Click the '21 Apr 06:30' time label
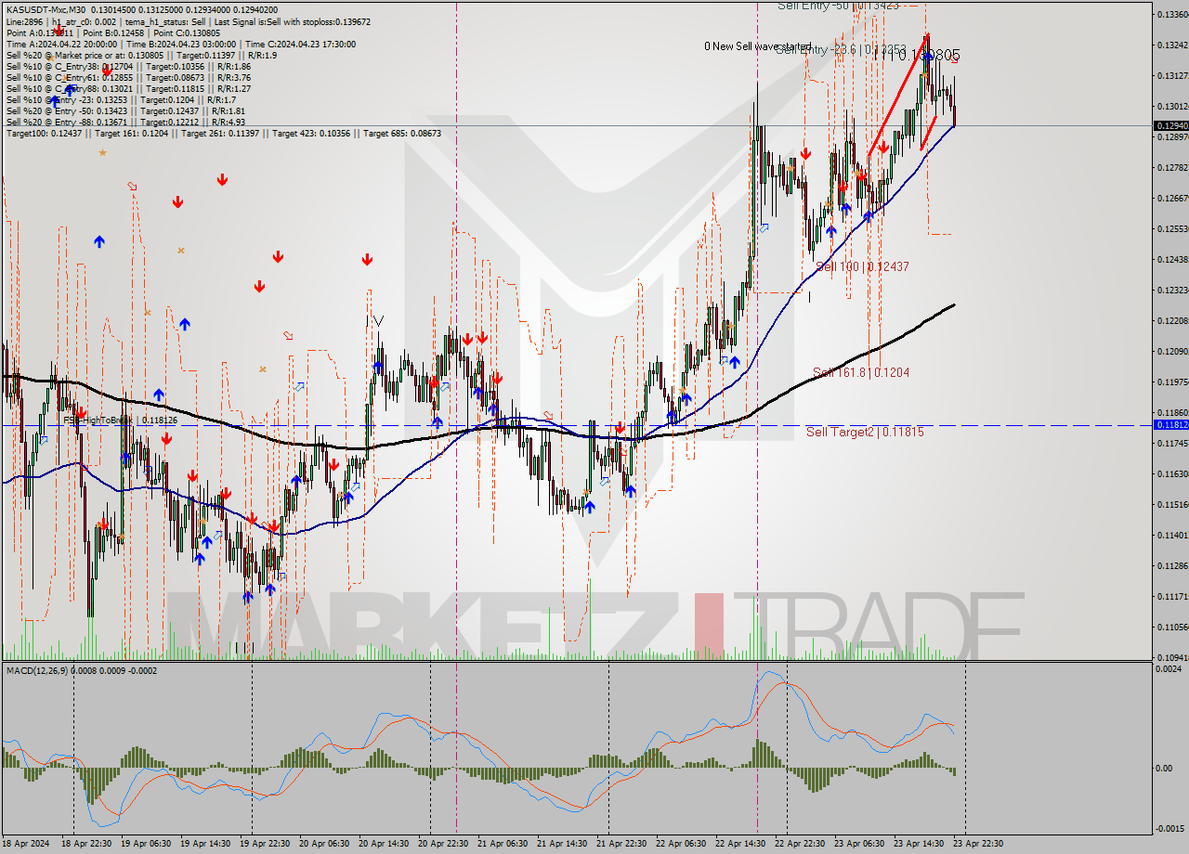Screen dimensions: 1189x854 [502, 844]
